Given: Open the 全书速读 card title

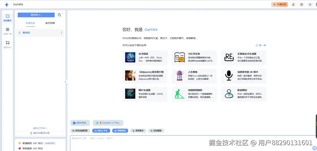Looking at the screenshot, I should [x=143, y=54].
